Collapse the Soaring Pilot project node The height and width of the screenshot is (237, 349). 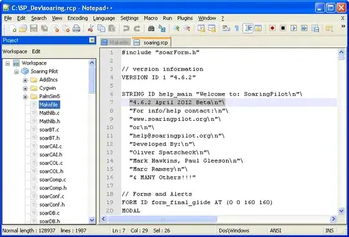pyautogui.click(x=16, y=72)
